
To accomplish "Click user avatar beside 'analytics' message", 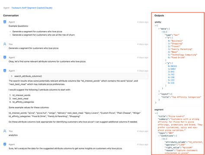I will tap(5, 131).
